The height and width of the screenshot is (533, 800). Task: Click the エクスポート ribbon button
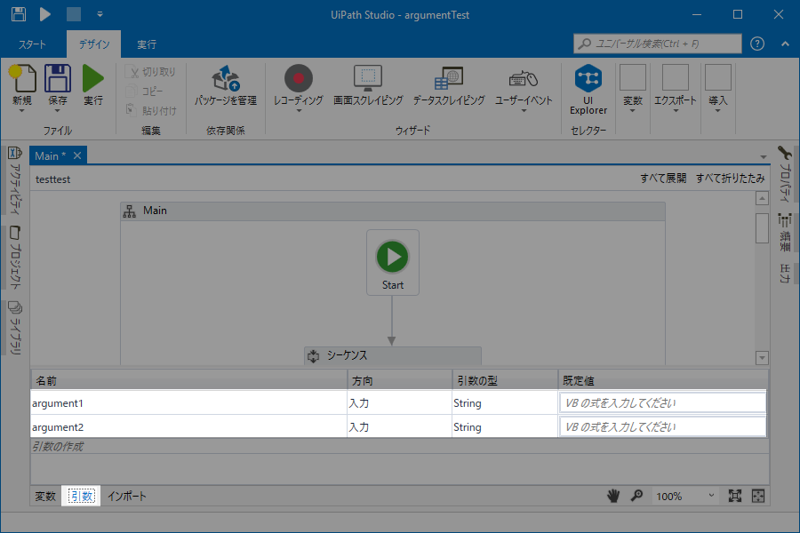676,84
